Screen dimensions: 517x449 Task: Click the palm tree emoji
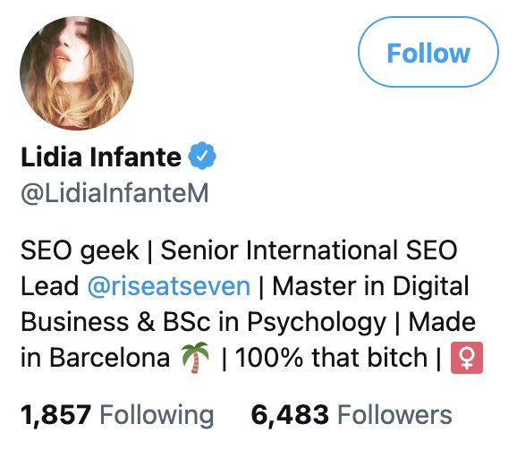[x=195, y=358]
